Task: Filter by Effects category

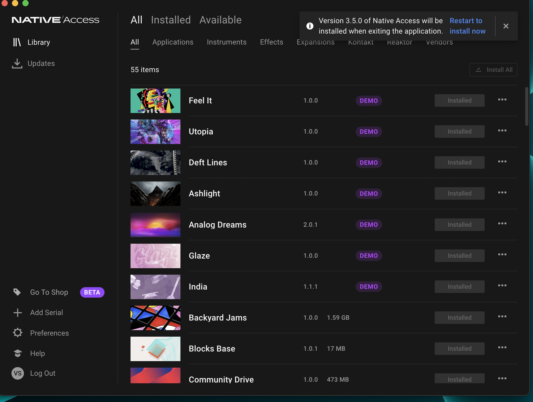Action: pos(271,42)
